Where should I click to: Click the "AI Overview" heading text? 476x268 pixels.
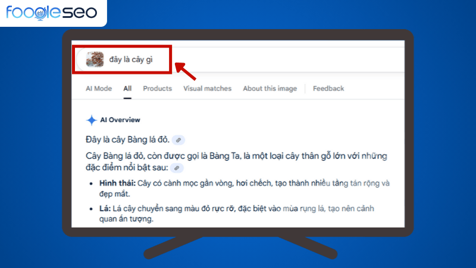(120, 120)
